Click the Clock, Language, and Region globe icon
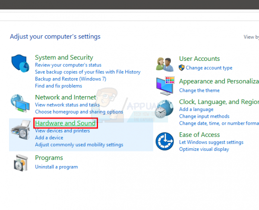Image resolution: width=259 pixels, height=210 pixels. point(165,109)
